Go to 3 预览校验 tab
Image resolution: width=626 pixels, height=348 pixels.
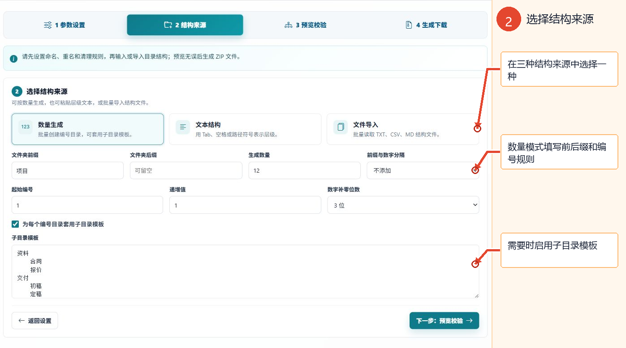(x=306, y=25)
